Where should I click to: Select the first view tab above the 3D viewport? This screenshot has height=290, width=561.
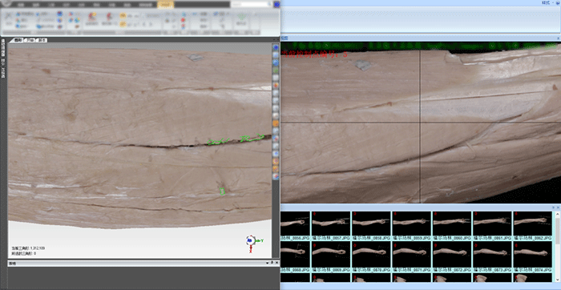[18, 40]
